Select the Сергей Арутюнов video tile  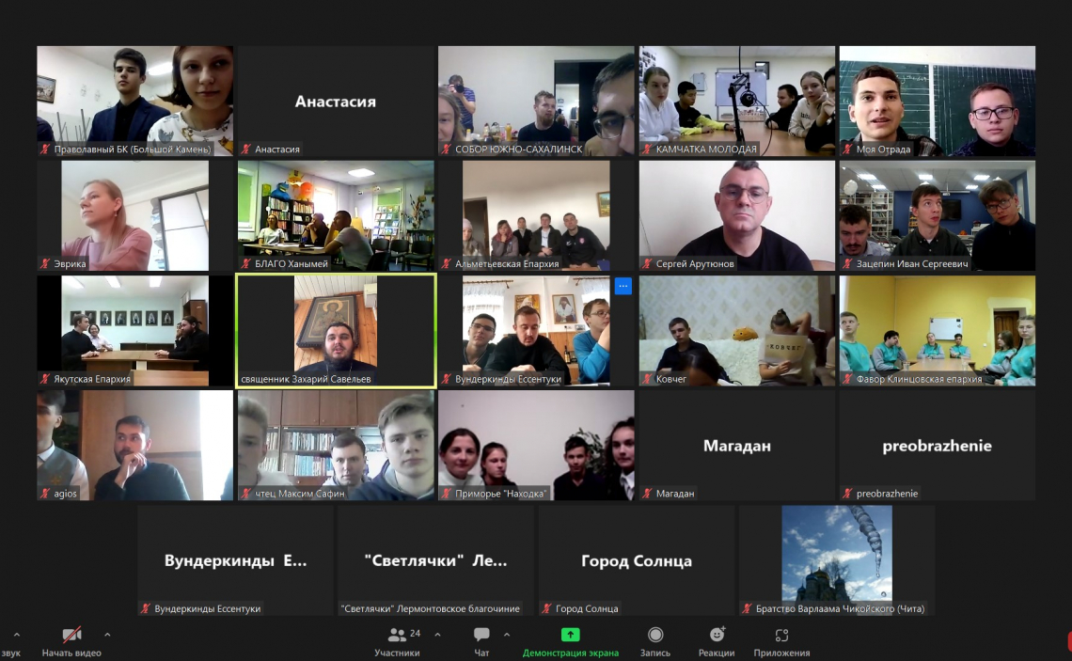(736, 214)
